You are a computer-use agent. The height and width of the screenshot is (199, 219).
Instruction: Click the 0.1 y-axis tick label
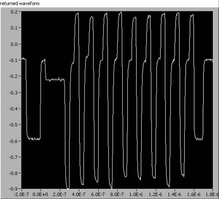(14, 28)
